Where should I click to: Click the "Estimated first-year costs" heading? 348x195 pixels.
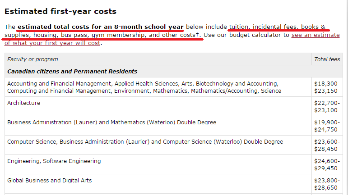(60, 11)
